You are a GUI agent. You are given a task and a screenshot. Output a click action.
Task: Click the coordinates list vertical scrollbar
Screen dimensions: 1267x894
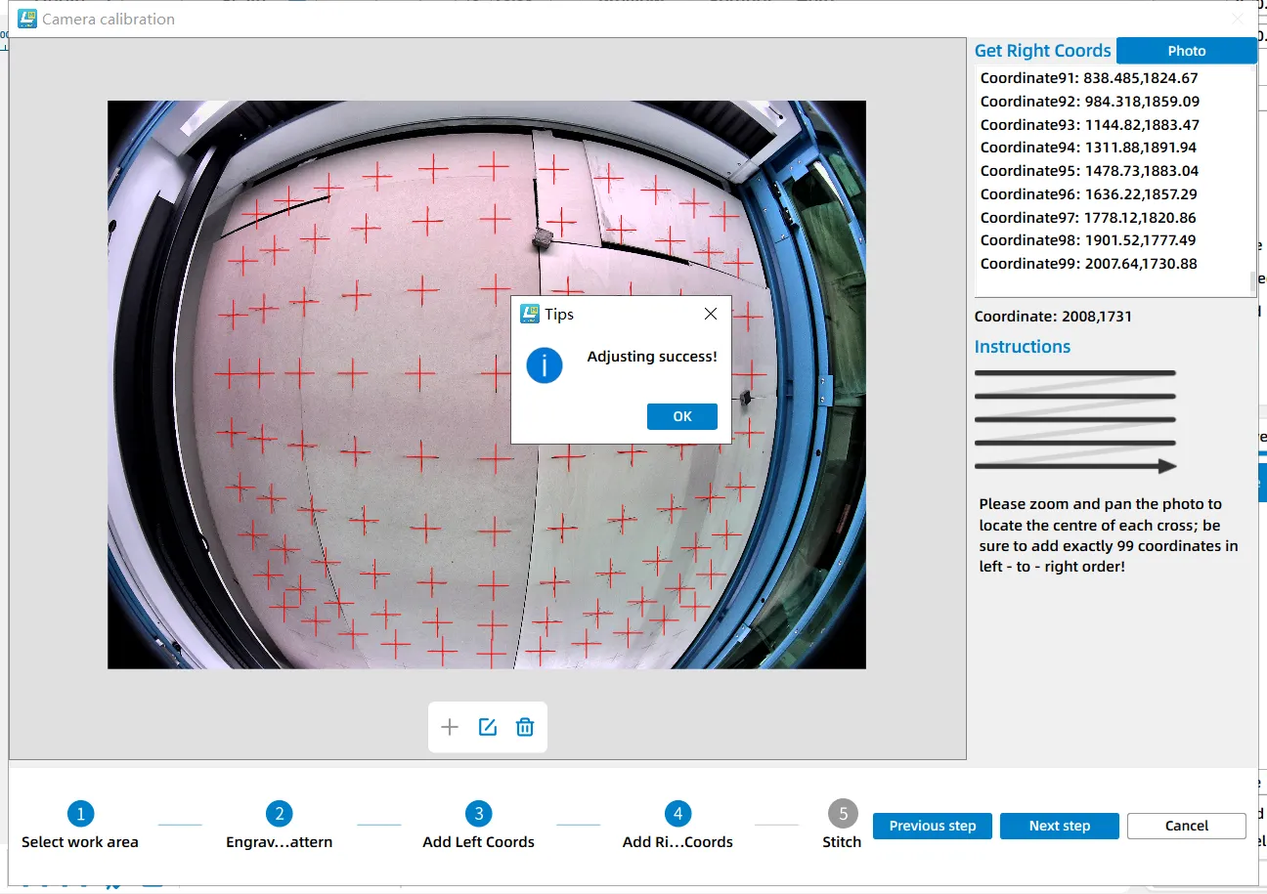[1252, 282]
